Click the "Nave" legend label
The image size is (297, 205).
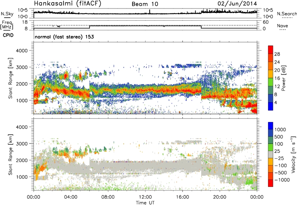coord(283,26)
